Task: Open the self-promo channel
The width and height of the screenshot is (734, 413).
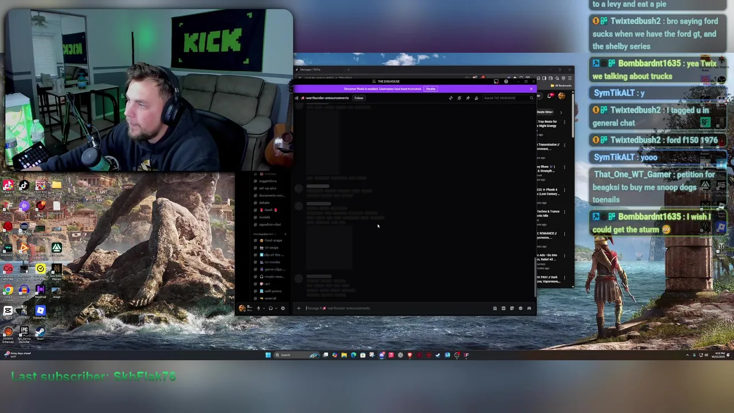Action: pyautogui.click(x=268, y=291)
